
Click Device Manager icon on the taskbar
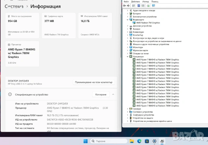[x=162, y=141]
